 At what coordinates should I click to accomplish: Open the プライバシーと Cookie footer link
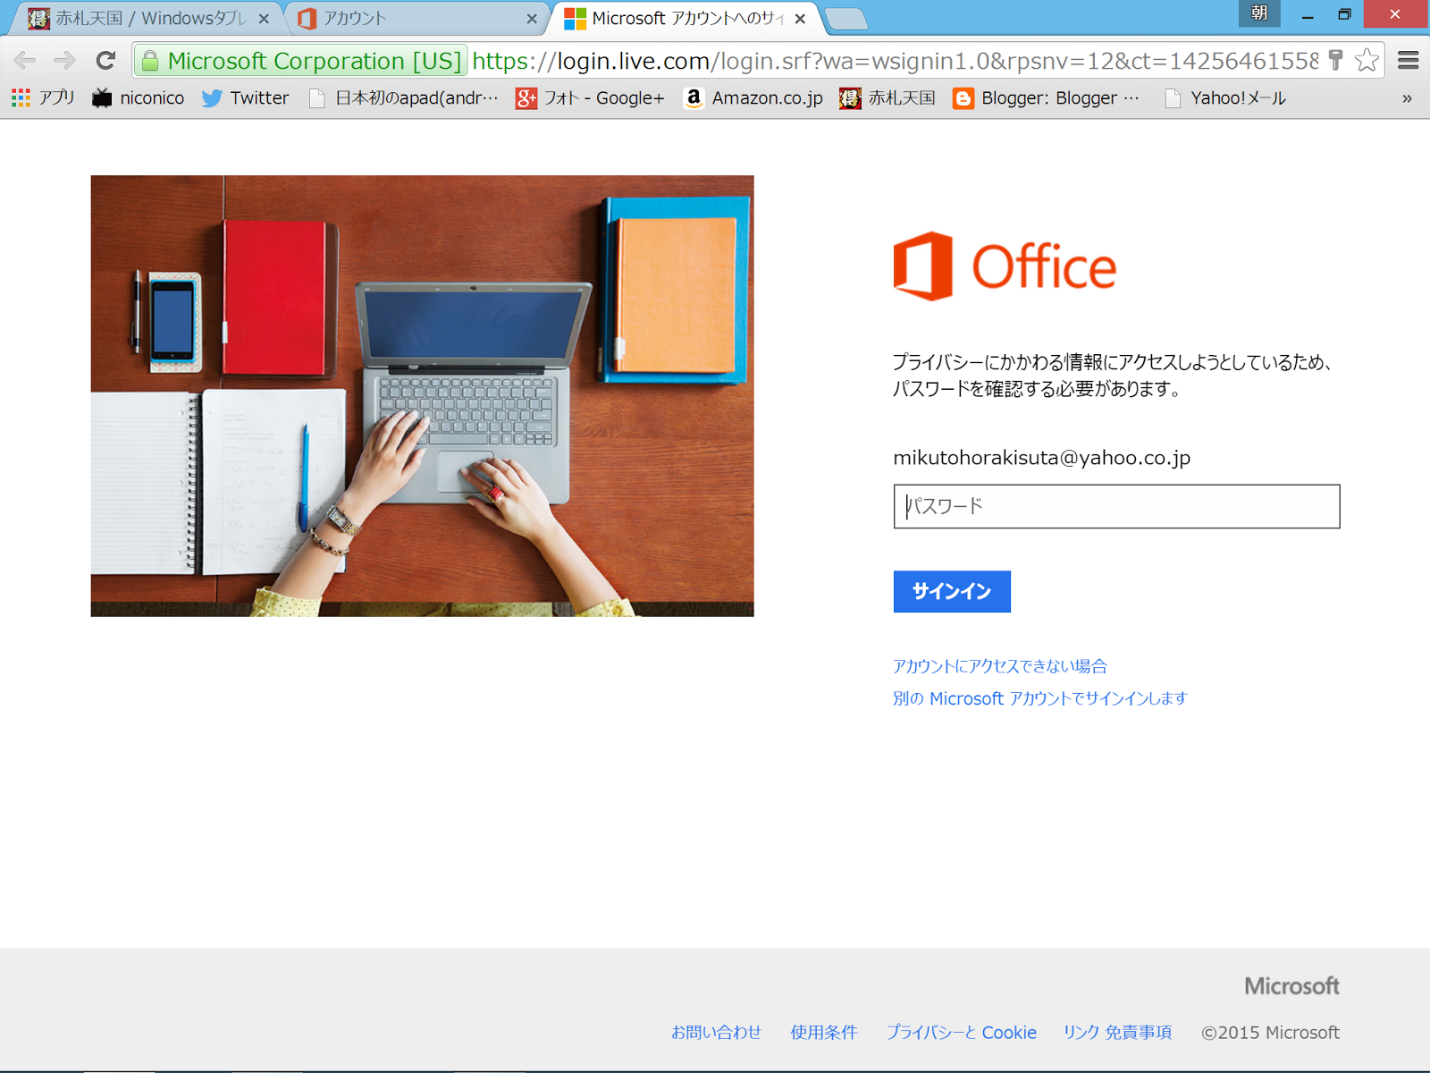pyautogui.click(x=962, y=1033)
